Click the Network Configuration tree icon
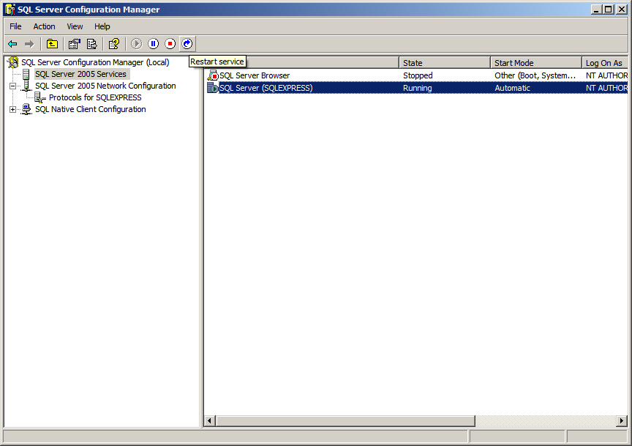This screenshot has width=632, height=446. (26, 86)
